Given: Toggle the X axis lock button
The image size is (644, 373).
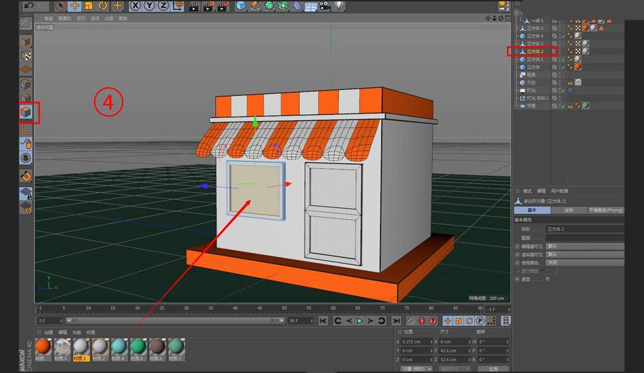Looking at the screenshot, I should 136,6.
